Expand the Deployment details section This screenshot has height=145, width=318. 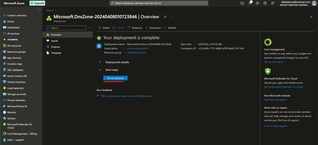[114, 62]
